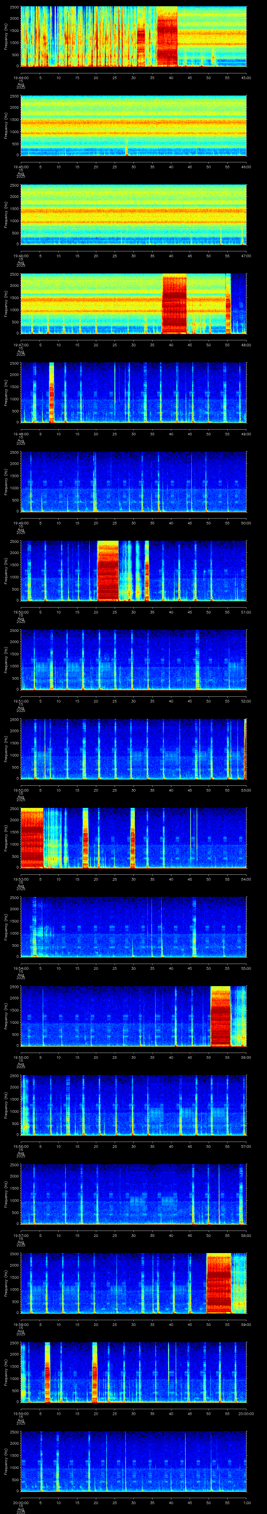
Task: Click the '58:00' end time label
Action: (246, 1235)
